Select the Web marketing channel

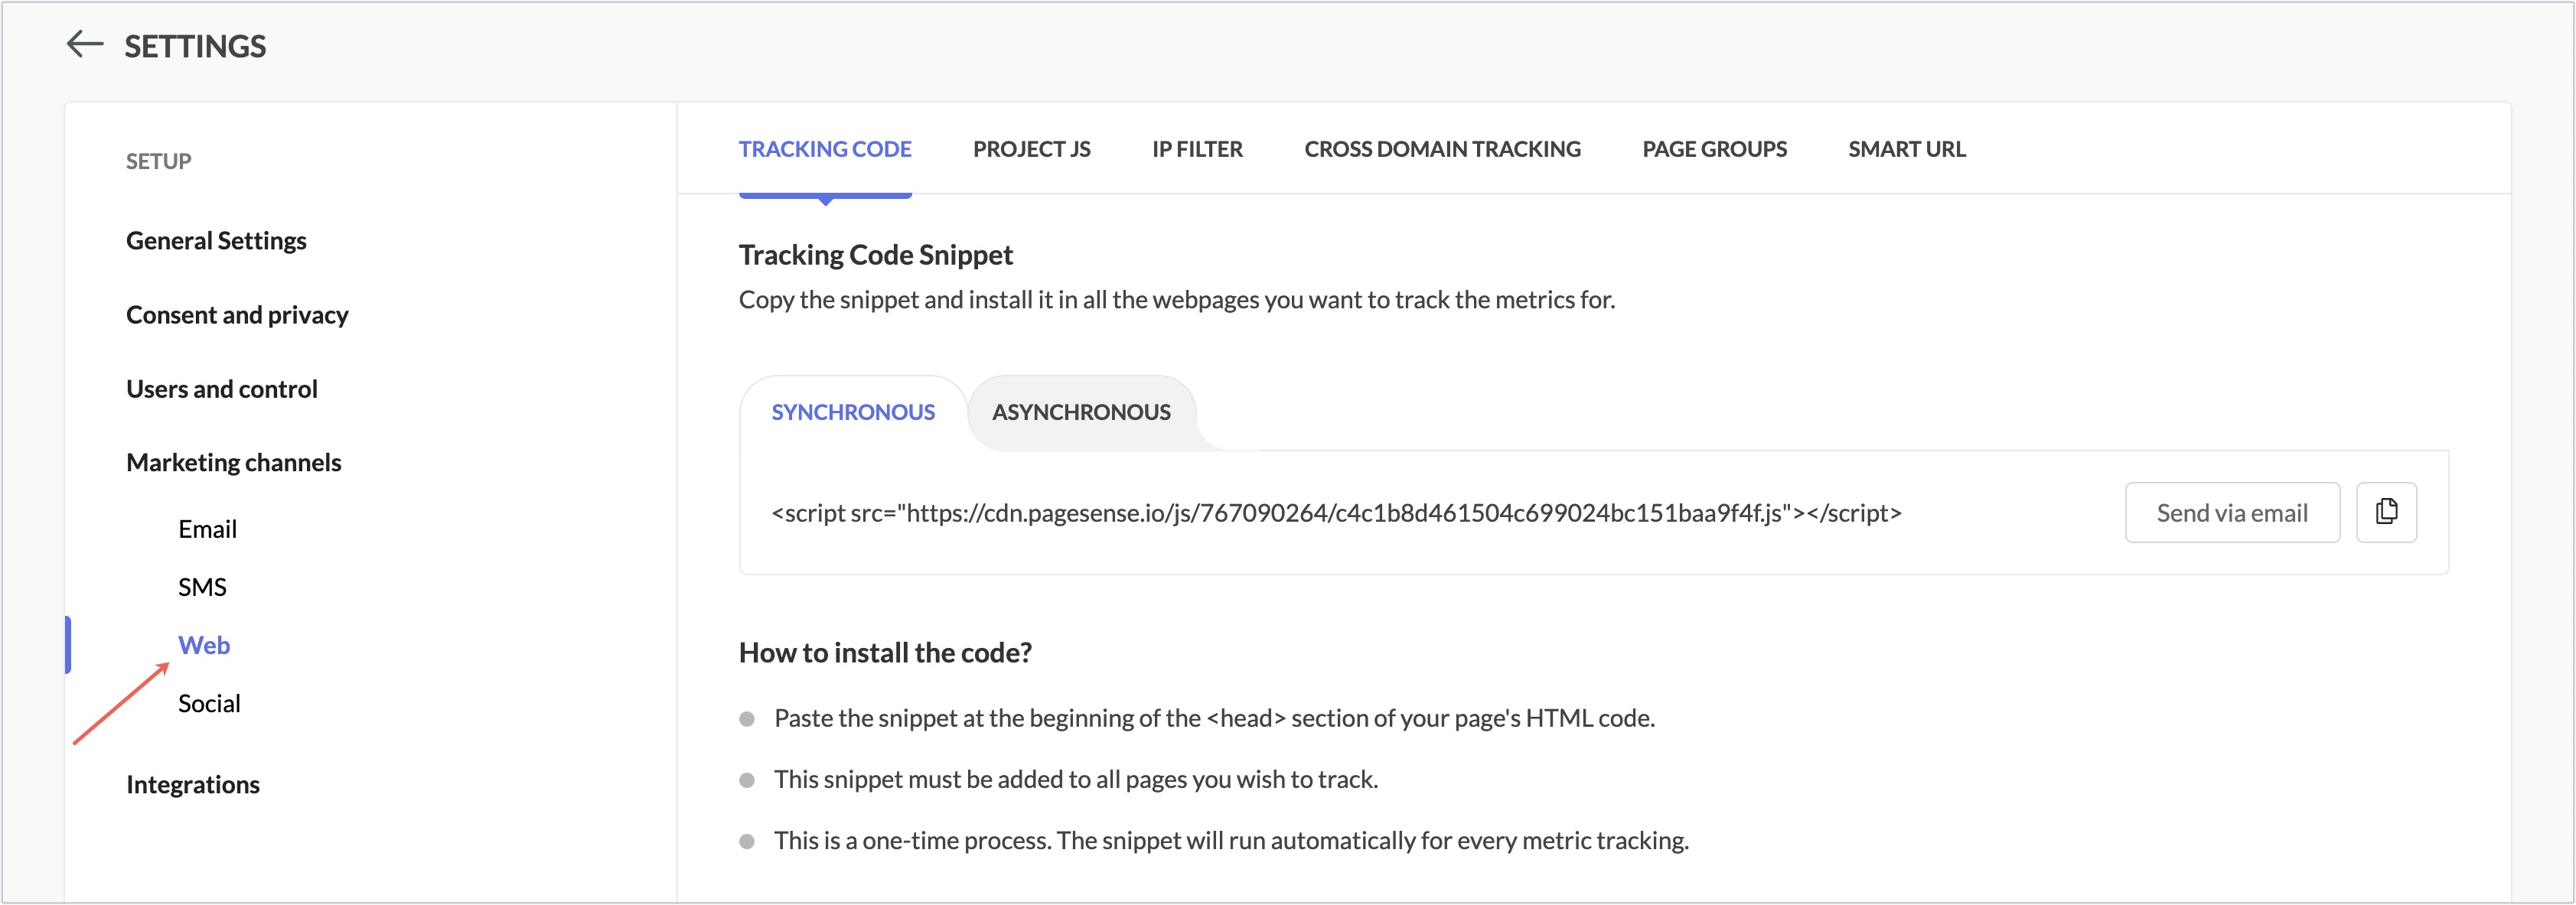[204, 645]
